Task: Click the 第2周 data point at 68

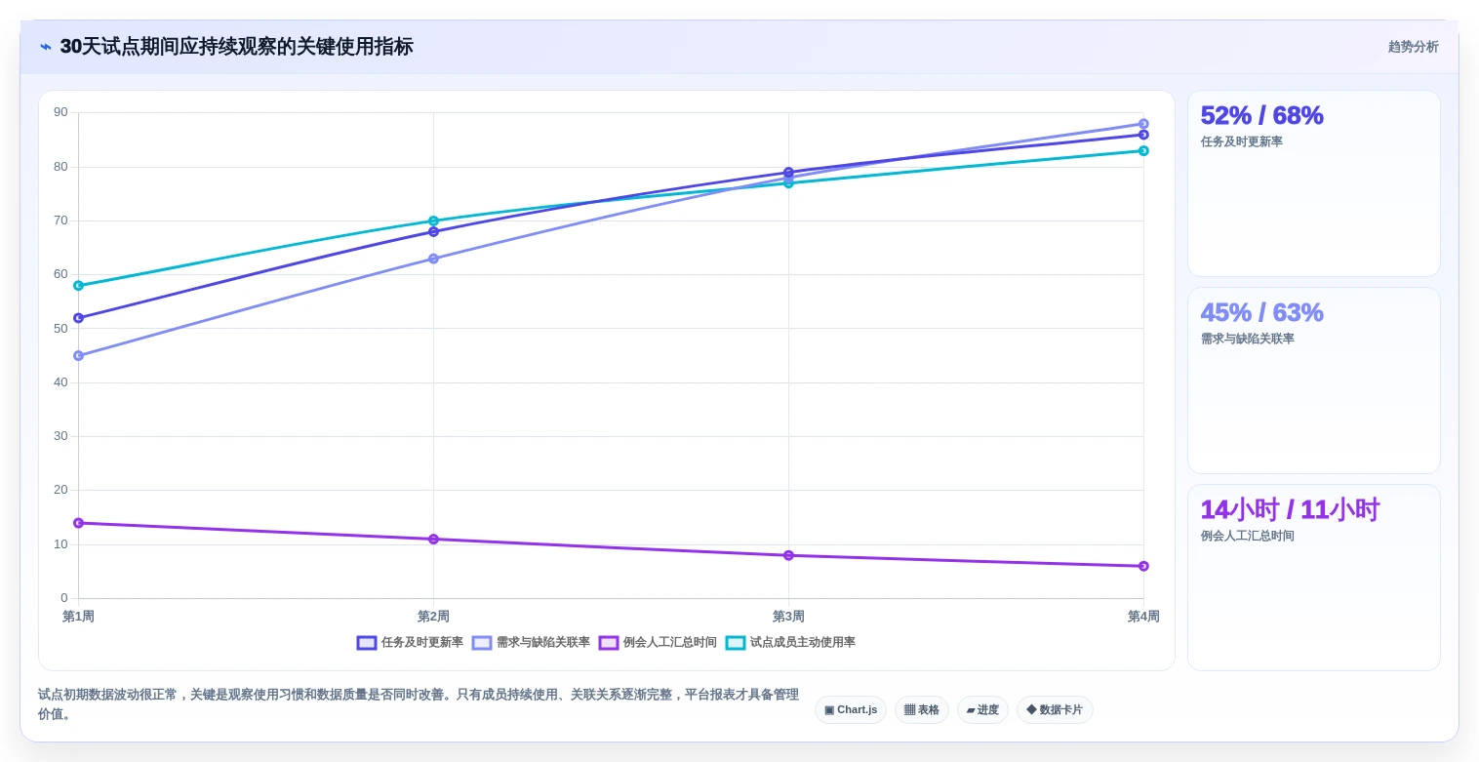Action: pos(433,231)
